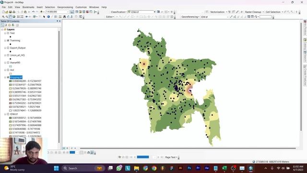This screenshot has height=173, width=307.
Task: Uncheck the Tranining layer checkbox
Action: click(8, 40)
